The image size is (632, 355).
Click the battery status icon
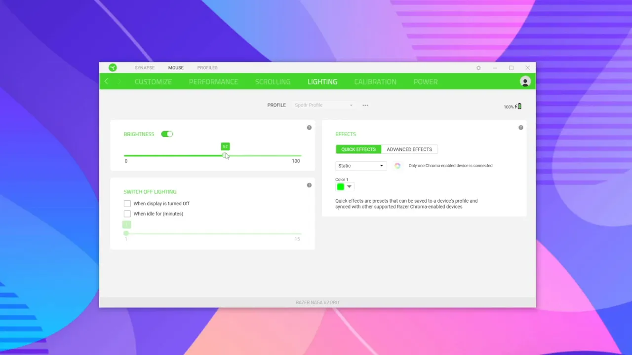pos(518,106)
